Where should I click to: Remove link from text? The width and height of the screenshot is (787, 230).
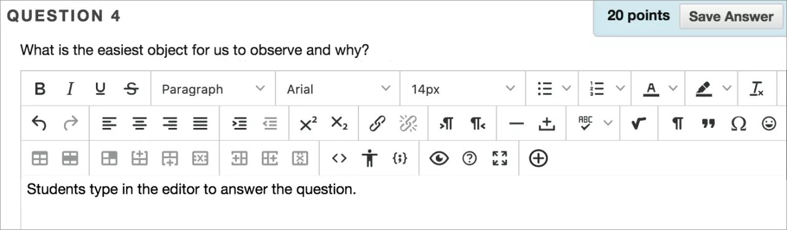click(x=408, y=124)
